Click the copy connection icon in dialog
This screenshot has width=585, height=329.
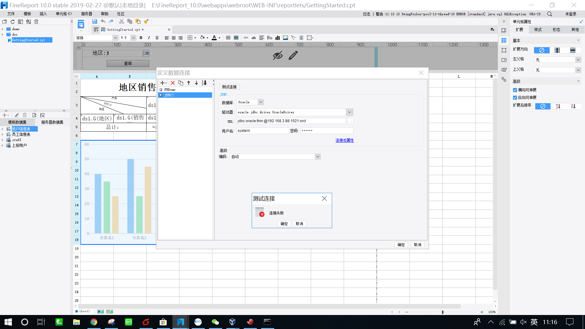pyautogui.click(x=181, y=83)
